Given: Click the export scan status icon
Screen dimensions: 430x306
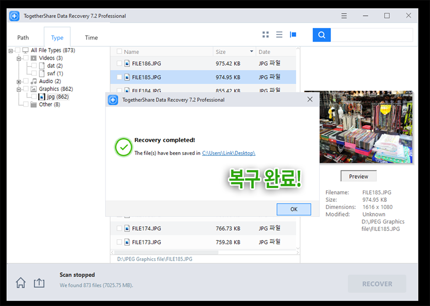Looking at the screenshot, I should 39,283.
